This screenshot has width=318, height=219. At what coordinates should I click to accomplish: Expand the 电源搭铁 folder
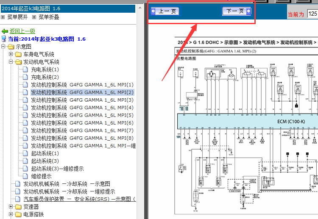coord(11,214)
